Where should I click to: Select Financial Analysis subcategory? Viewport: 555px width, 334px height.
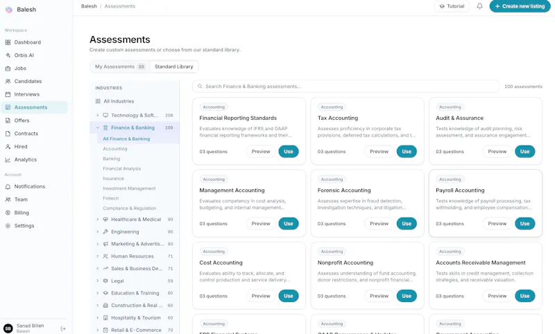coord(122,169)
